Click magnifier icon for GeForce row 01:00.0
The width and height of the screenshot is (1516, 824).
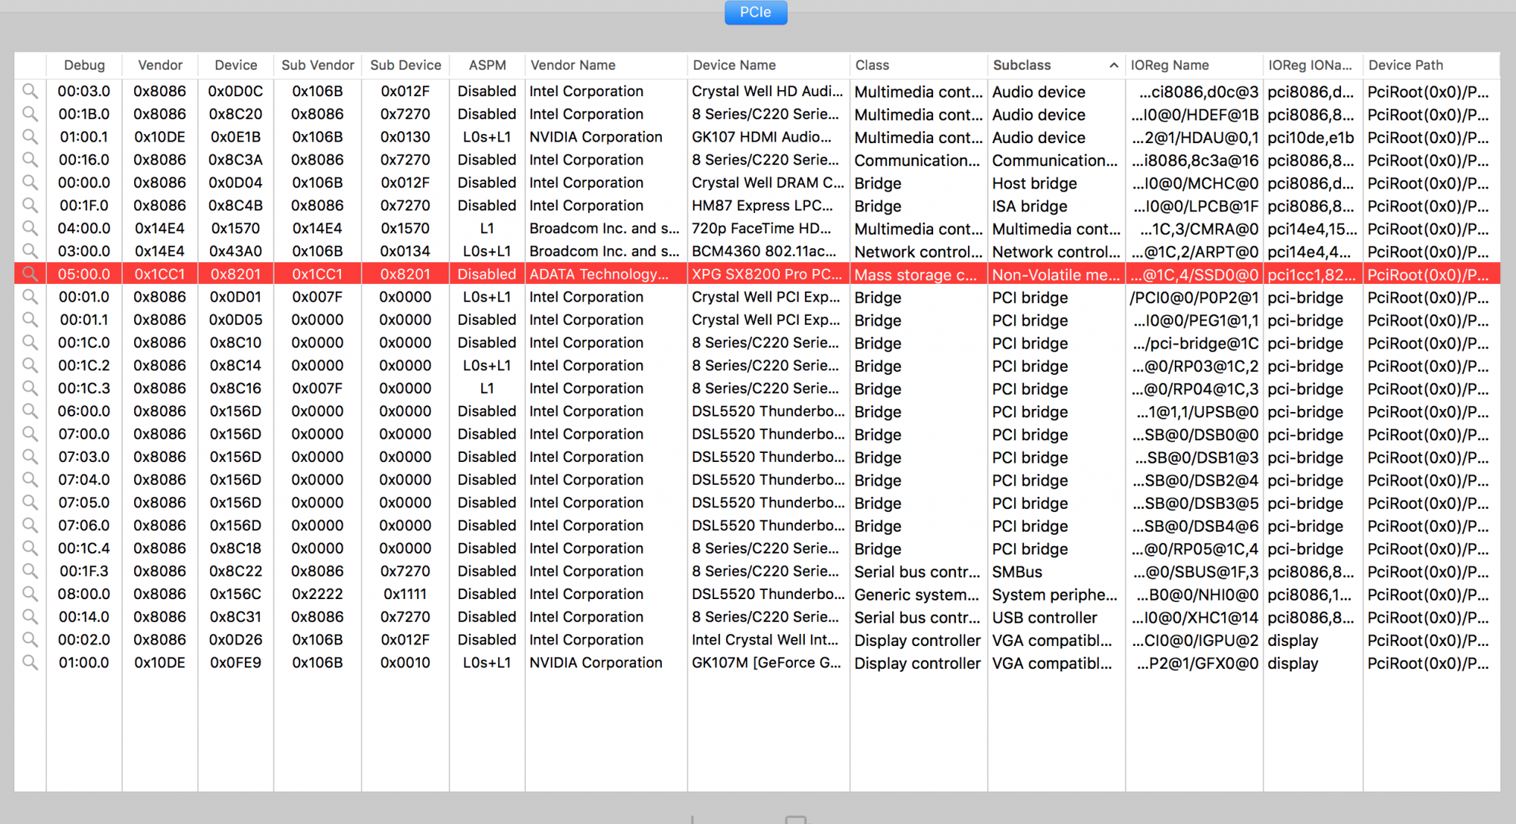point(30,663)
